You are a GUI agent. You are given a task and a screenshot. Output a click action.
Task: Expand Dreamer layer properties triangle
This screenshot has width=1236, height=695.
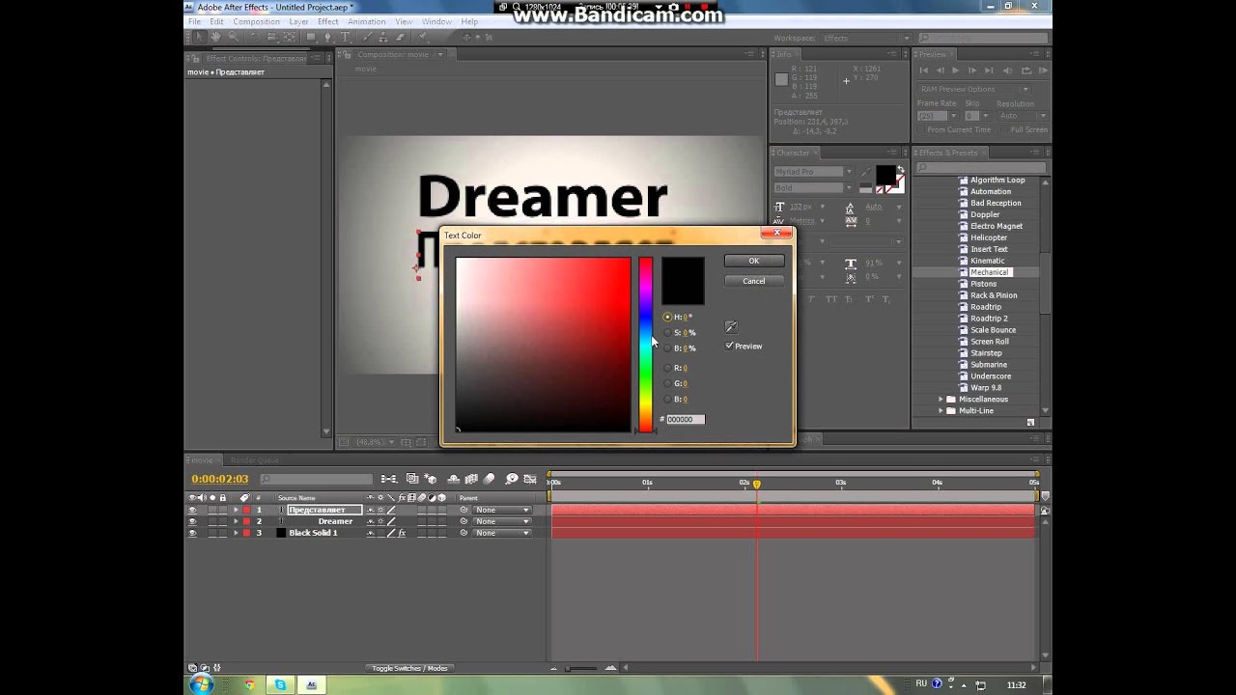point(236,521)
